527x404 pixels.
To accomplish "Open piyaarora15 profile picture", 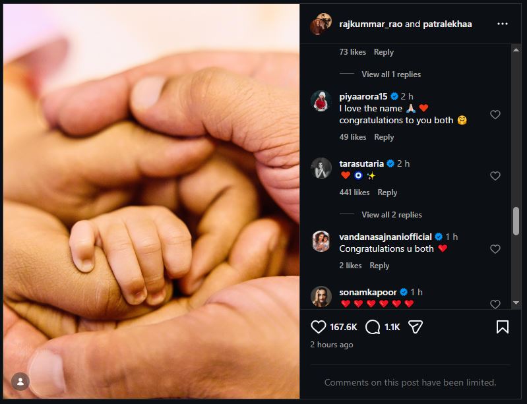I will click(321, 101).
